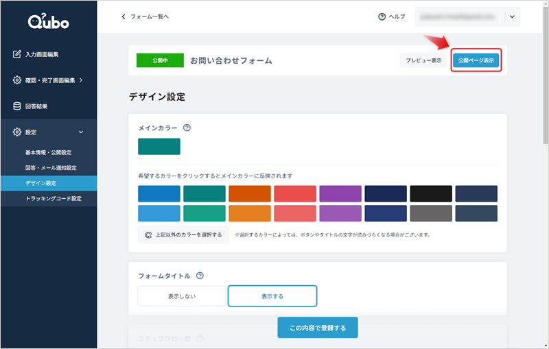
Task: Click the info icon beside フォームタイトル
Action: pyautogui.click(x=200, y=276)
